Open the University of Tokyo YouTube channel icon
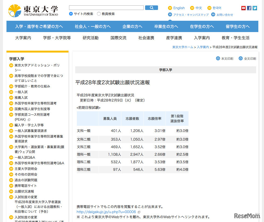 tap(243, 8)
